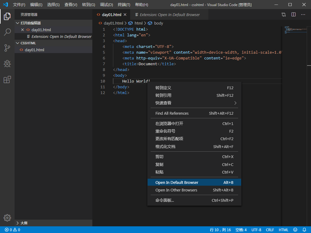Image resolution: width=311 pixels, height=233 pixels.
Task: Change the UTF-8 file encoding
Action: click(256, 230)
